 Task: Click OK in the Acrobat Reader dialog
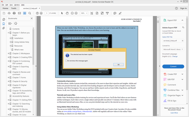[119, 65]
